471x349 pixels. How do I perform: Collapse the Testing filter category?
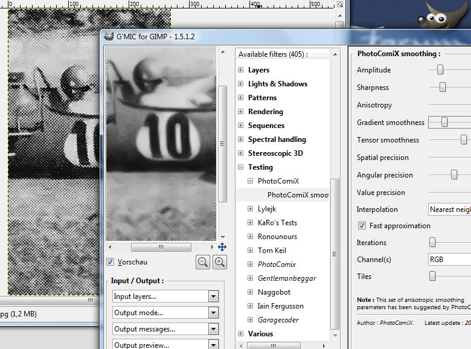(240, 167)
